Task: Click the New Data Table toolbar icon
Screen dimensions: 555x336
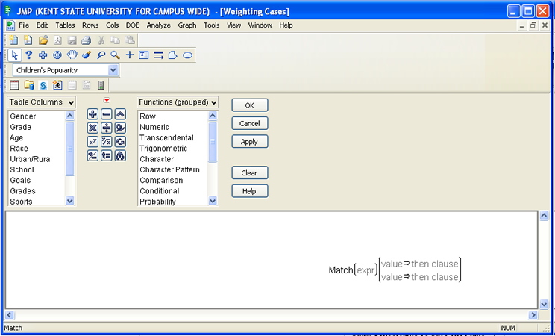Action: coord(13,40)
